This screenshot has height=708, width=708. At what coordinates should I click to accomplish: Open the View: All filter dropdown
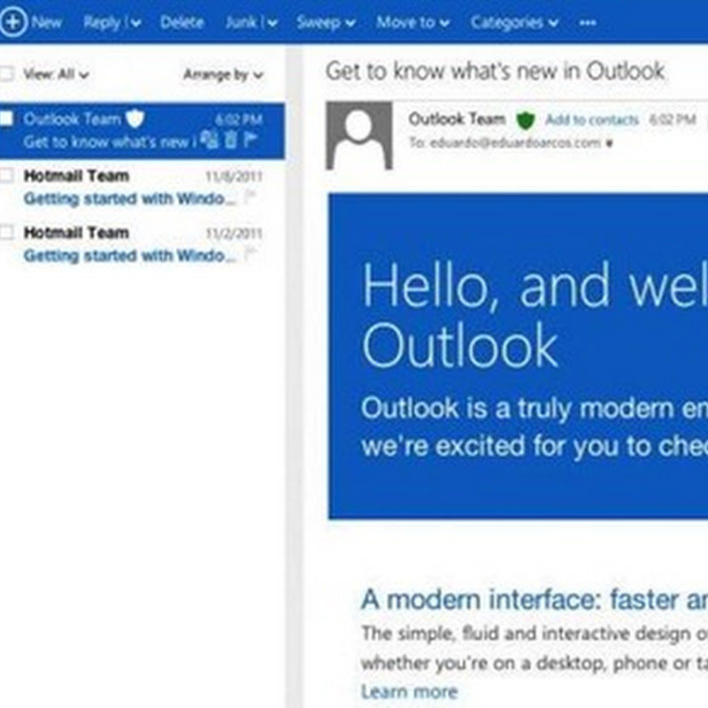56,74
